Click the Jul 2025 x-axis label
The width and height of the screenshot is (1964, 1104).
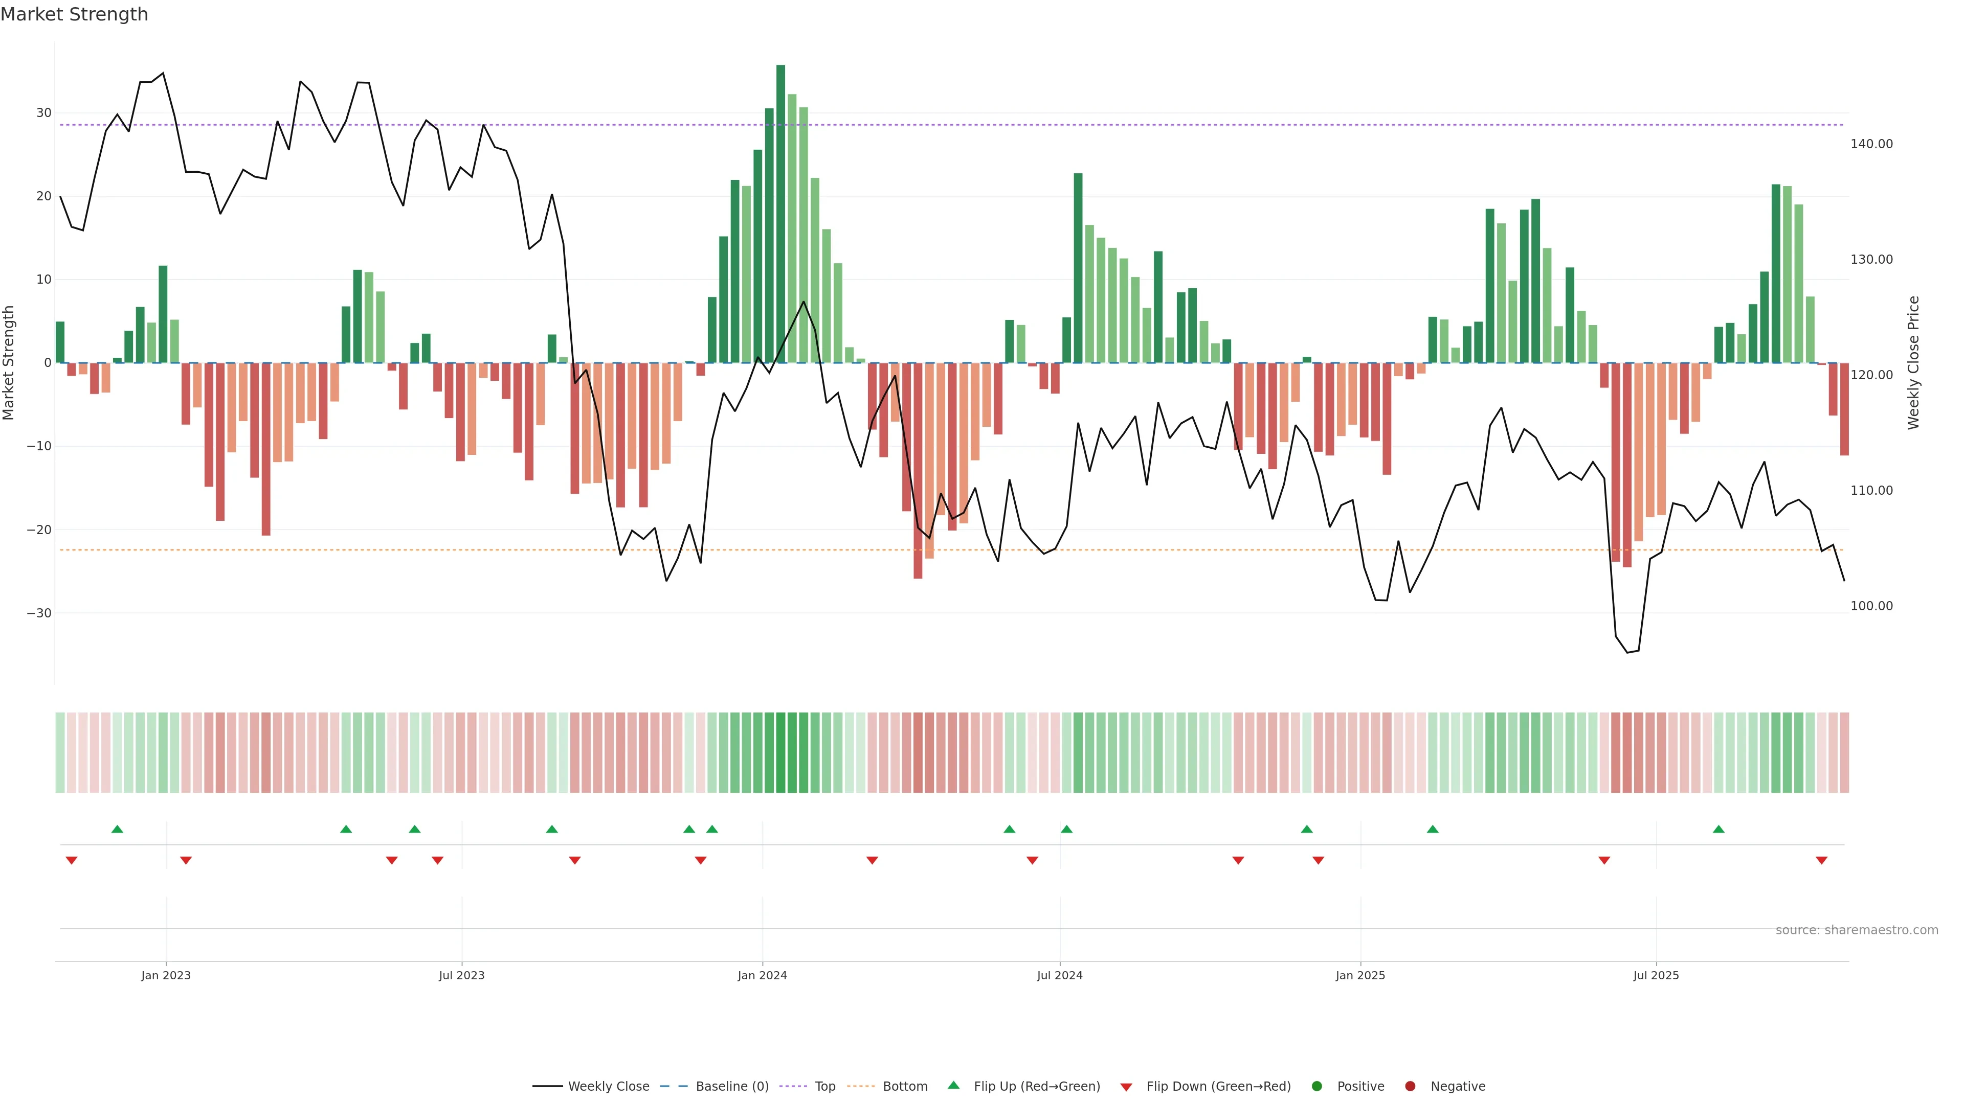click(1656, 975)
